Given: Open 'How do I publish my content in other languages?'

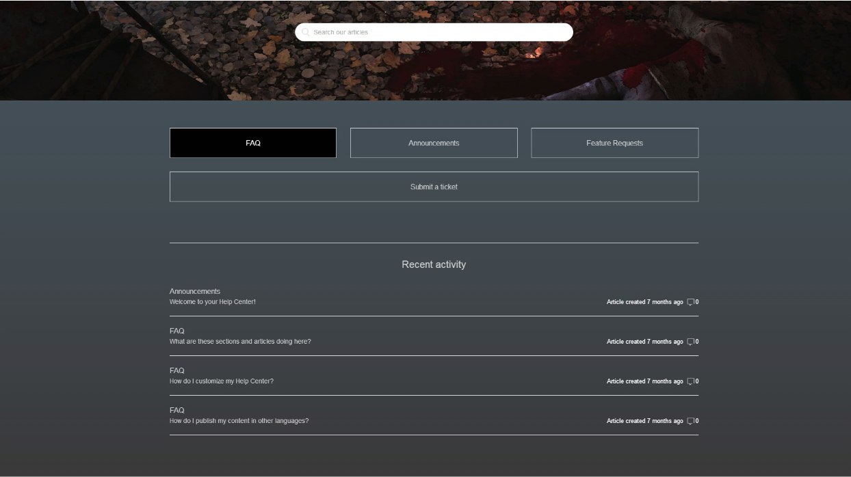Looking at the screenshot, I should click(239, 420).
